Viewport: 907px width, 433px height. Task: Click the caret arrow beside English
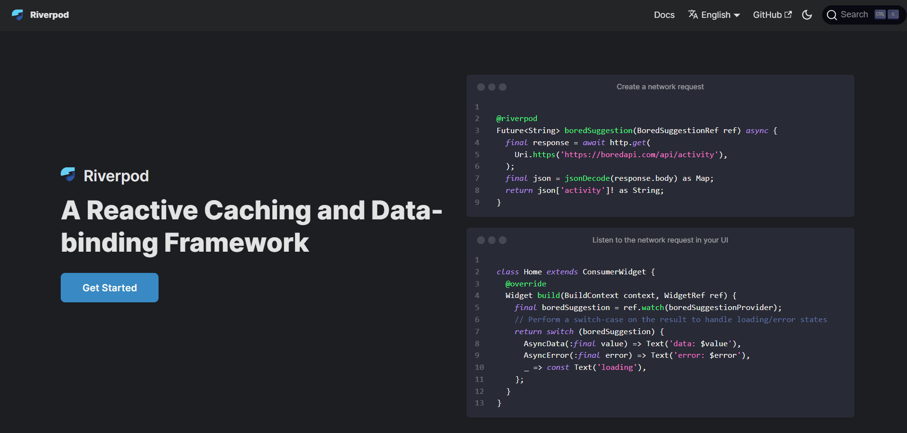[737, 15]
